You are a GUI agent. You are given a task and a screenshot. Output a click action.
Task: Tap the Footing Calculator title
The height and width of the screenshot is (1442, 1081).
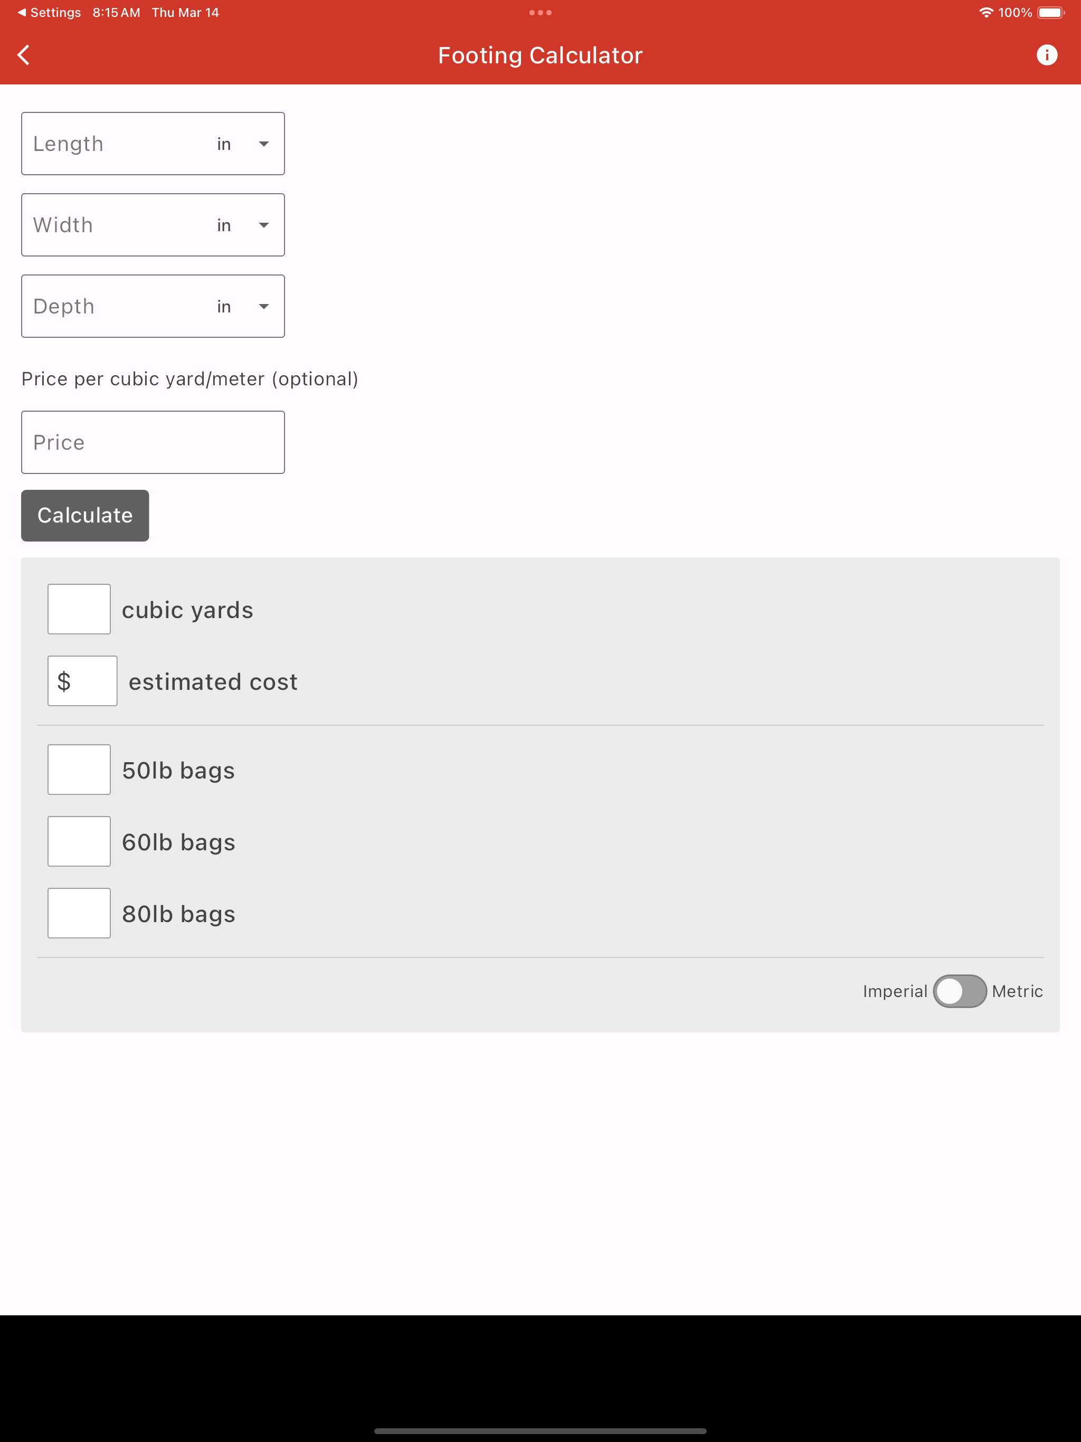pos(540,55)
